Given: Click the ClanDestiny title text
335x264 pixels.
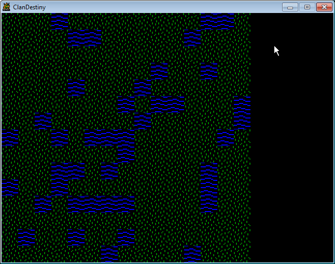Looking at the screenshot, I should pos(29,7).
